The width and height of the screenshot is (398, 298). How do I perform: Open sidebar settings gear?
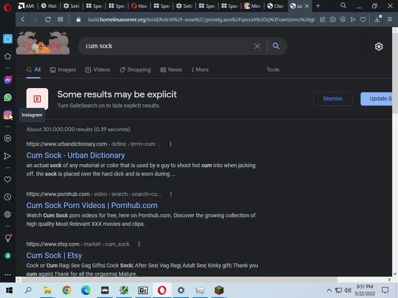click(x=8, y=214)
